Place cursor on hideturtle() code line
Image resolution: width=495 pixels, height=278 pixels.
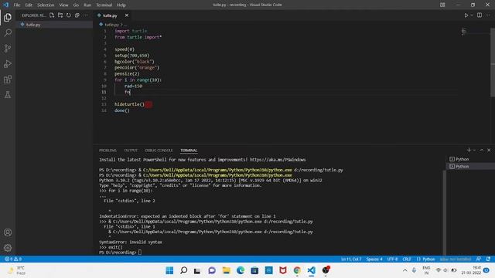(129, 104)
